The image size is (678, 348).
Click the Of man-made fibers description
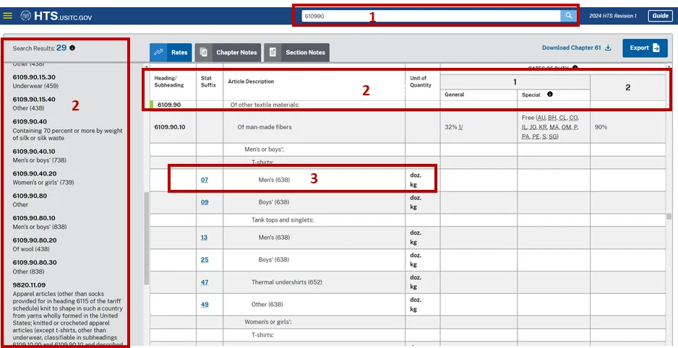click(x=265, y=127)
